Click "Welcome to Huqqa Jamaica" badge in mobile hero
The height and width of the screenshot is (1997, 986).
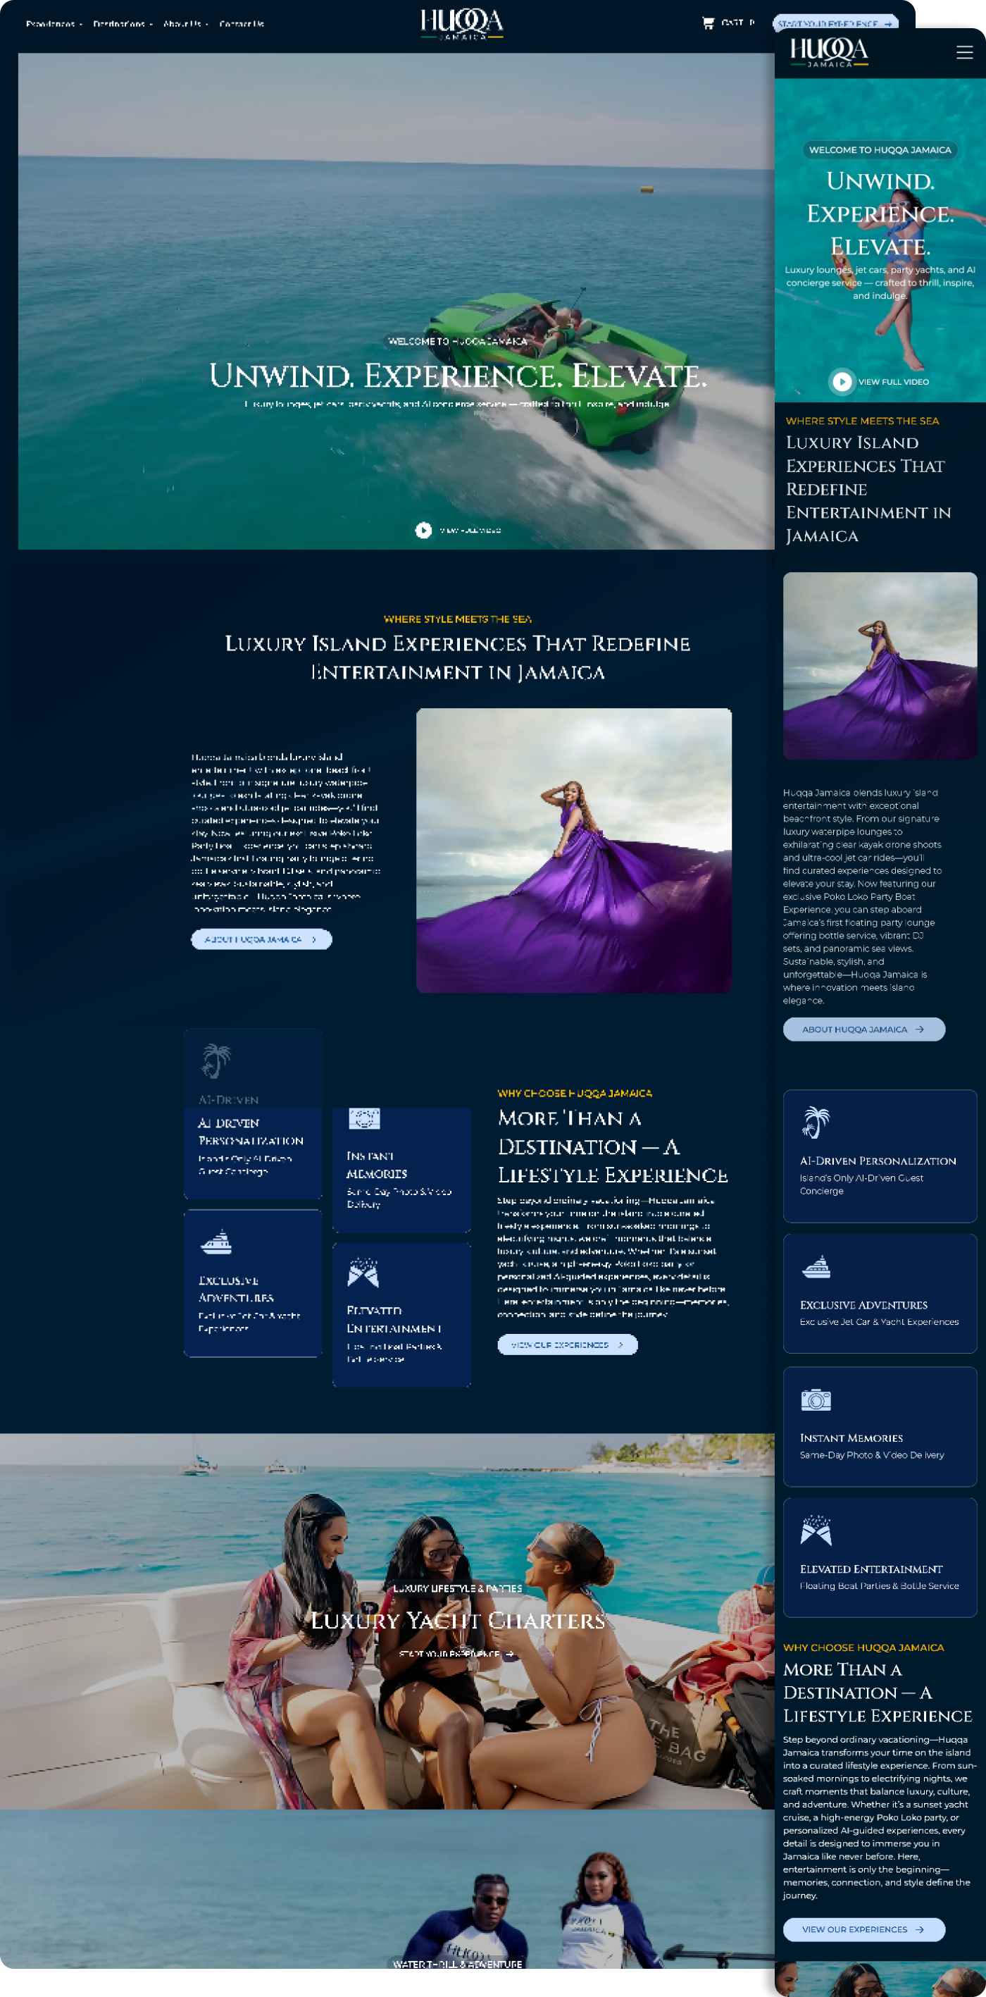pos(880,149)
